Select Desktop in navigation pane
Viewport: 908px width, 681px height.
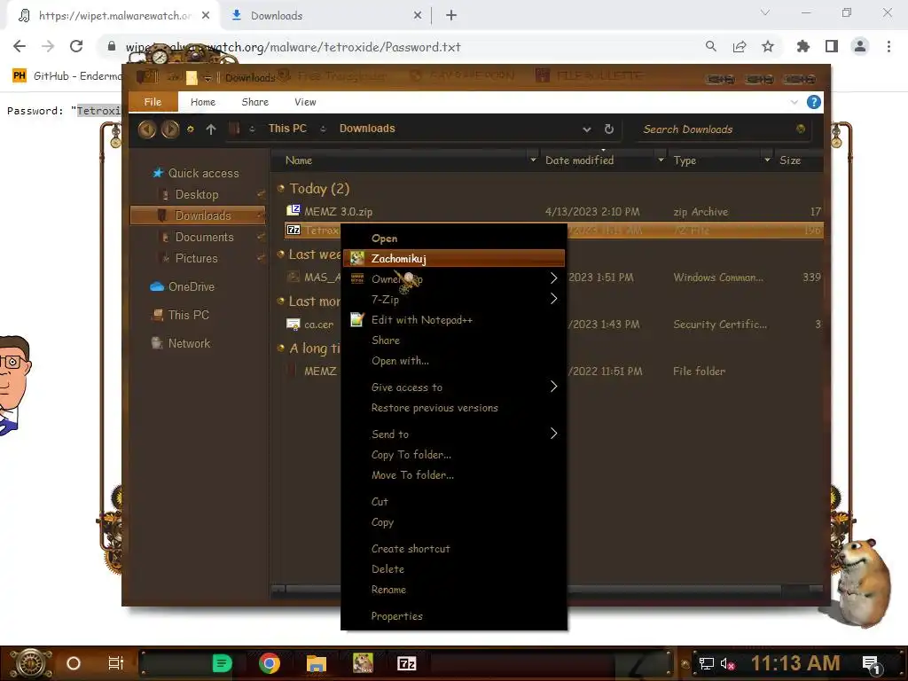197,194
